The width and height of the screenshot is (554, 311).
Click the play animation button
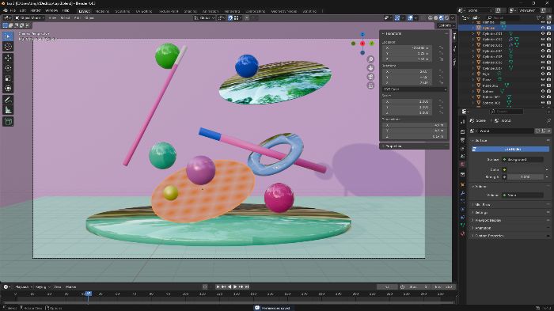[x=235, y=286]
